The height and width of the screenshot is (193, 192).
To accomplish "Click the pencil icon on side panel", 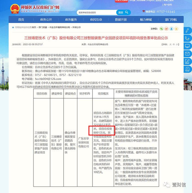I will [x=187, y=30].
